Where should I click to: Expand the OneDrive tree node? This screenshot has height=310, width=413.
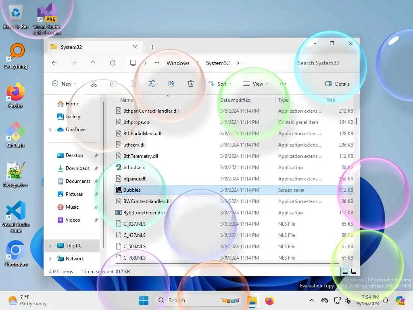click(x=50, y=130)
